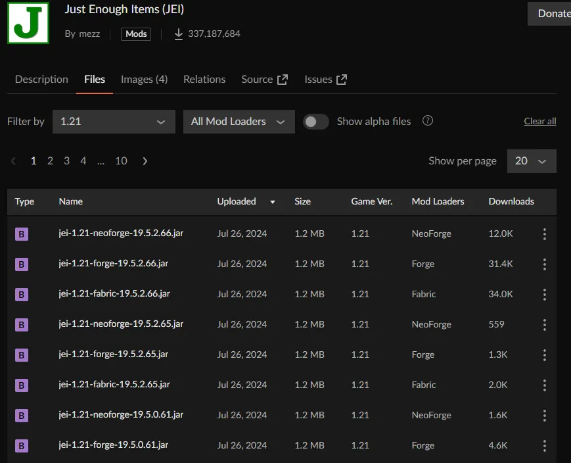This screenshot has width=571, height=463.
Task: Open options menu for jei-1.21-neoforge-19.5.2.66.jar
Action: pos(544,234)
